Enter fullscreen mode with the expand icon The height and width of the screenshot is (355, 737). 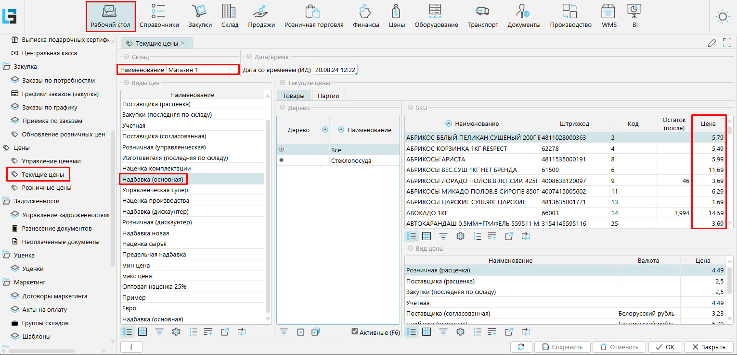coord(727,43)
